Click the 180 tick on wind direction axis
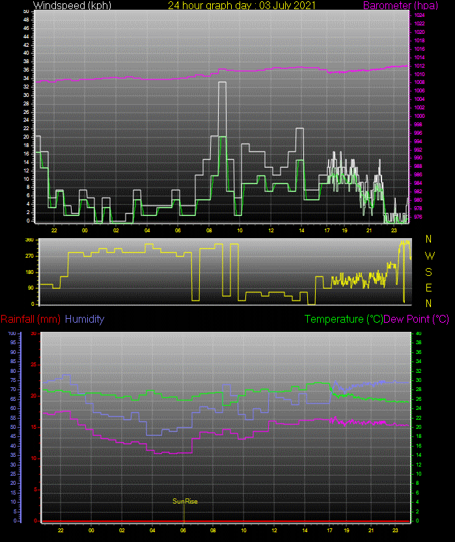Viewport: 455px width, 542px height. [29, 272]
